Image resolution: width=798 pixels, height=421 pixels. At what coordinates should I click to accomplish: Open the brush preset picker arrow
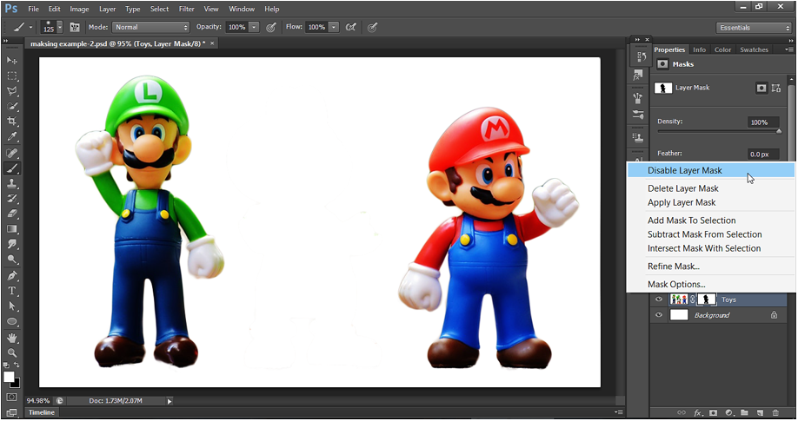(59, 28)
